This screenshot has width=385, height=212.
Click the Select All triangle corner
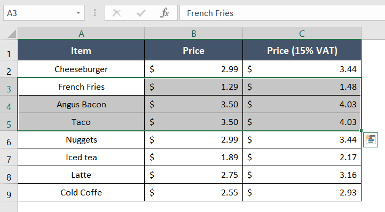point(12,34)
